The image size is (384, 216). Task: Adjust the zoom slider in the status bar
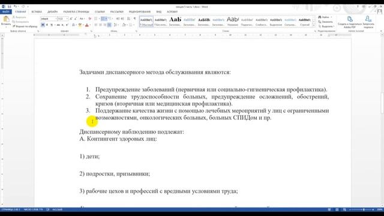pos(364,209)
